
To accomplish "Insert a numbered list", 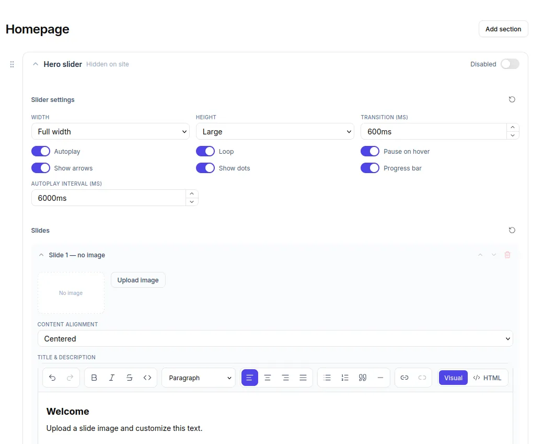I will point(345,378).
